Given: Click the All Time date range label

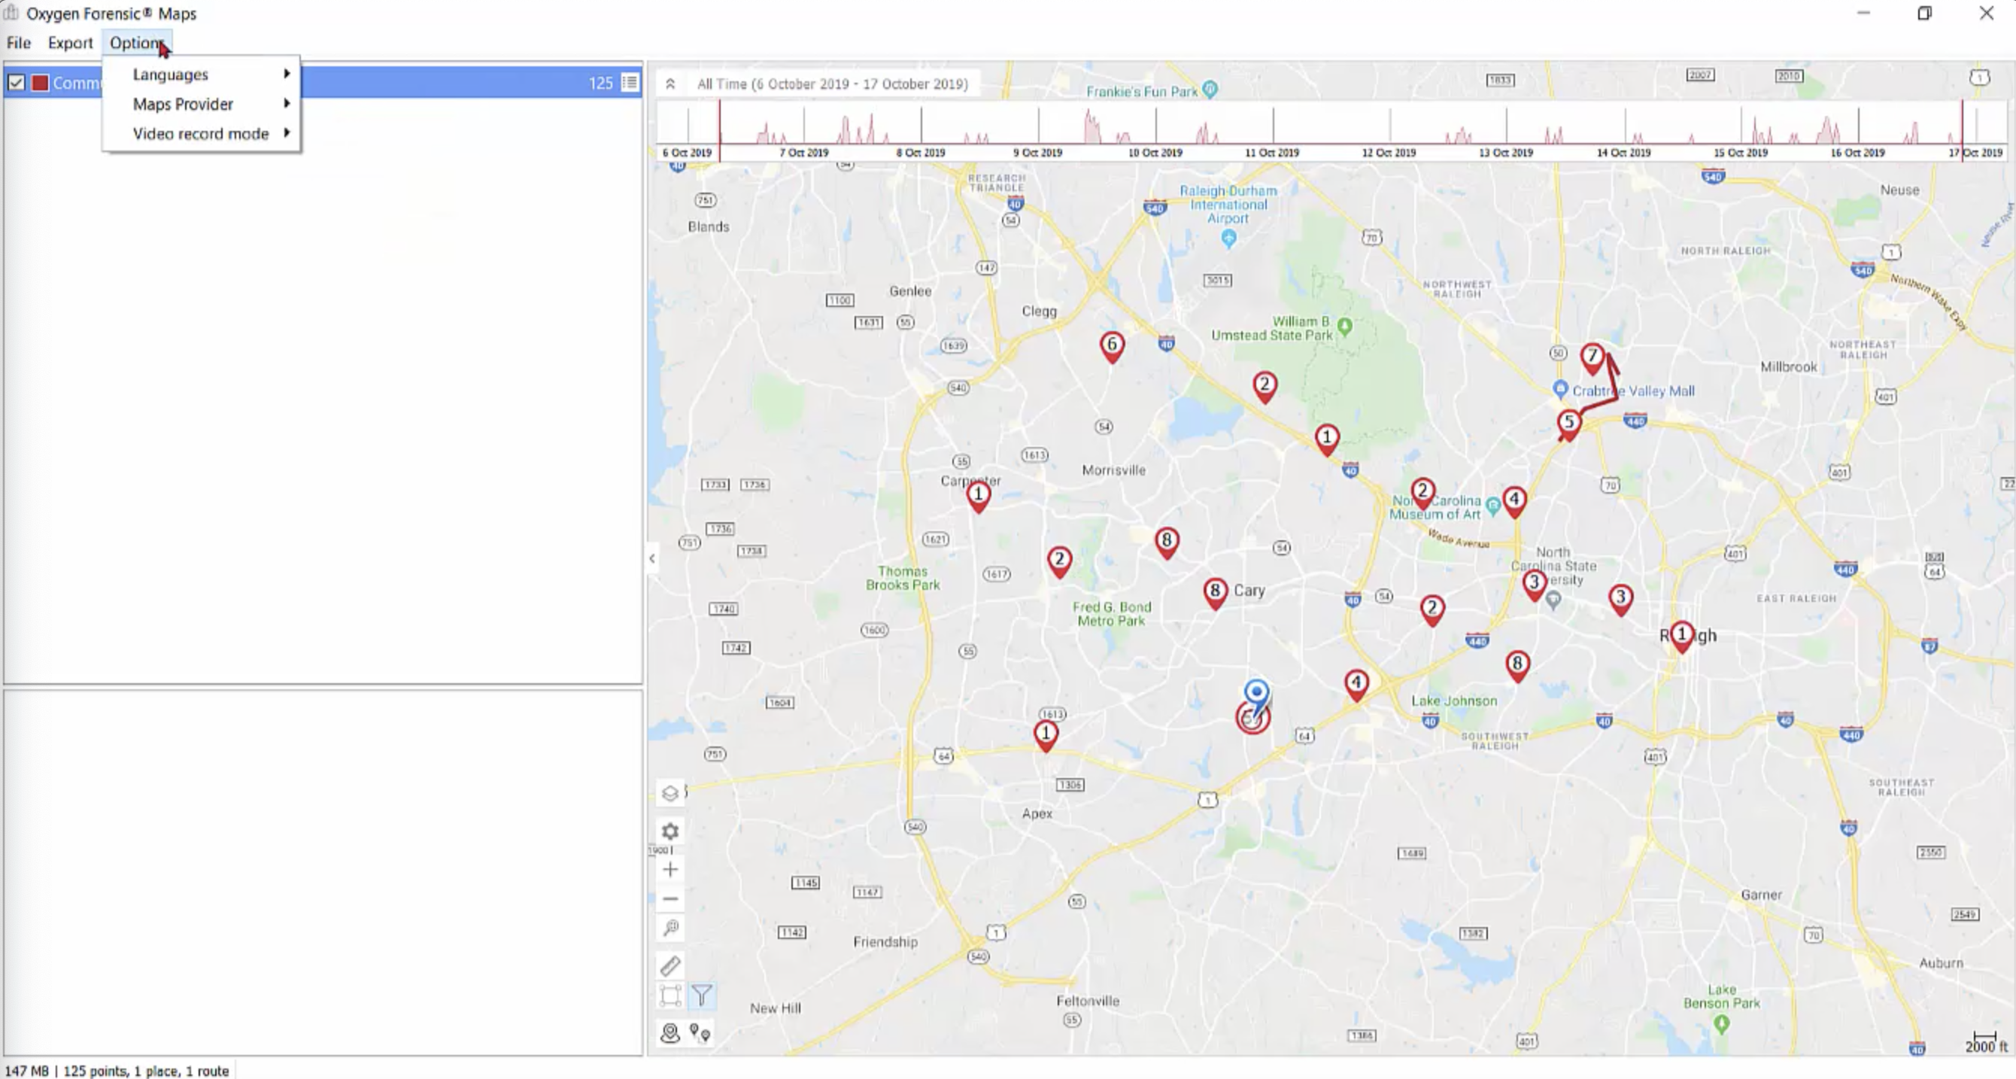Looking at the screenshot, I should [832, 84].
